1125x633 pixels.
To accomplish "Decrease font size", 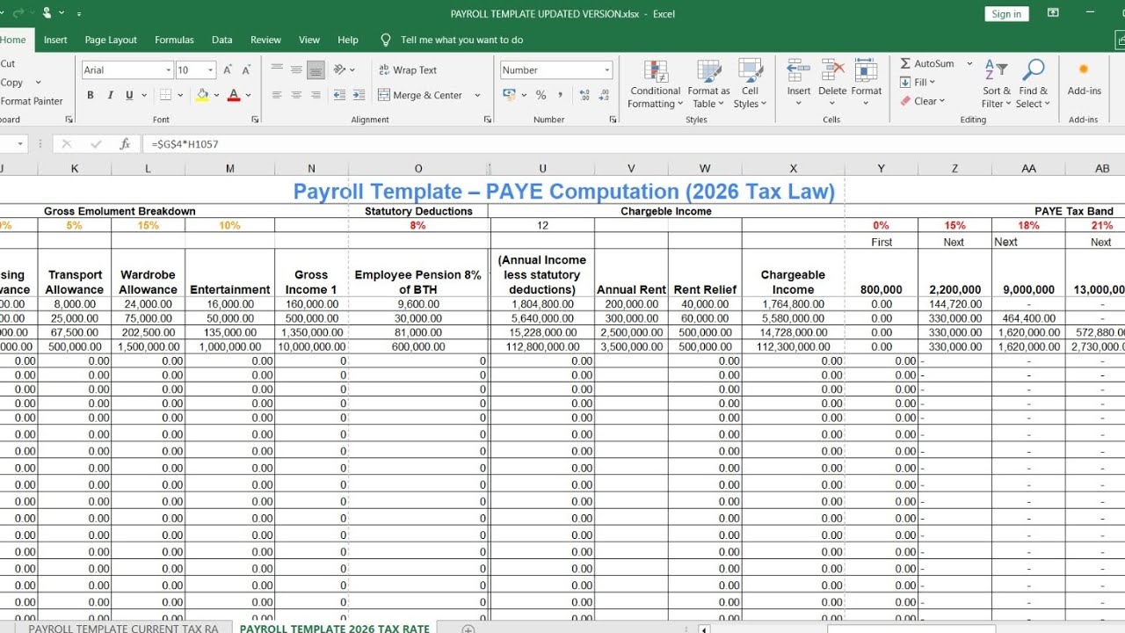I will point(247,69).
